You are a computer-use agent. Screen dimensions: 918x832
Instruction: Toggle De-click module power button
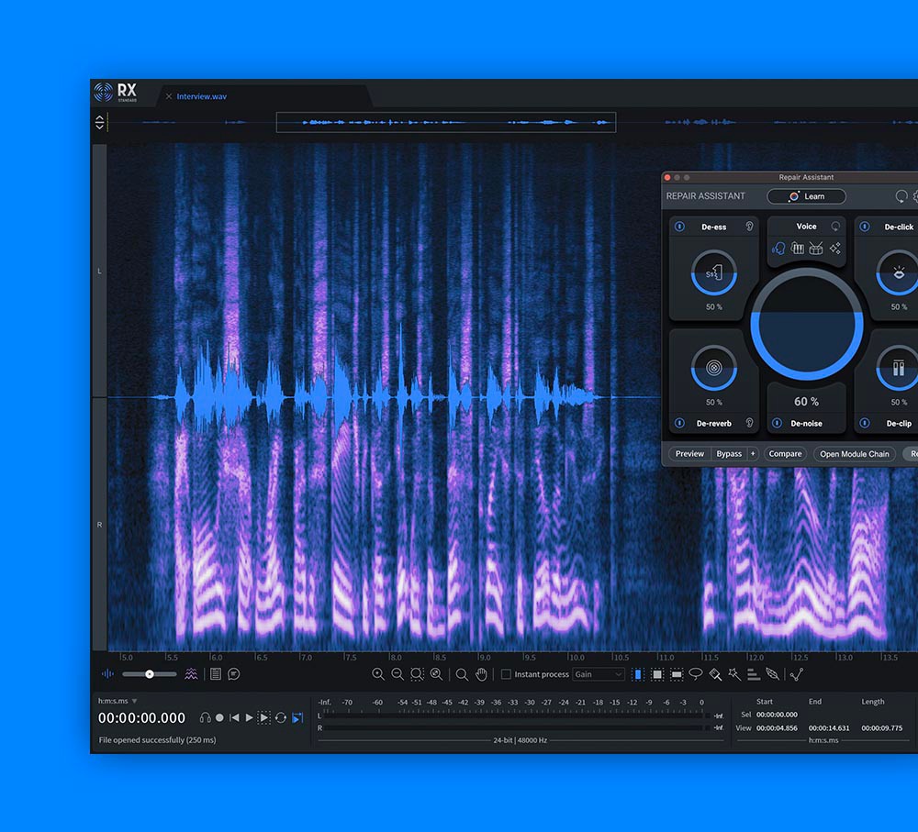[x=865, y=227]
